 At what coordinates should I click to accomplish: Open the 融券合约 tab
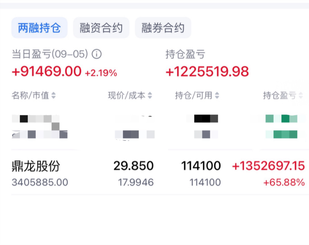tap(163, 28)
